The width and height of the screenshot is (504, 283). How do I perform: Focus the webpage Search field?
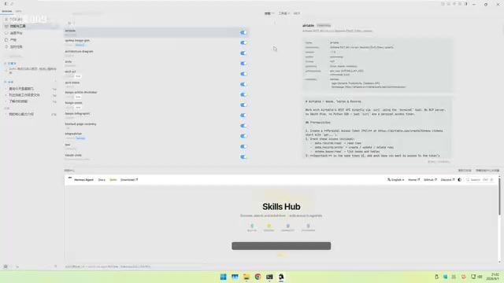click(480, 180)
